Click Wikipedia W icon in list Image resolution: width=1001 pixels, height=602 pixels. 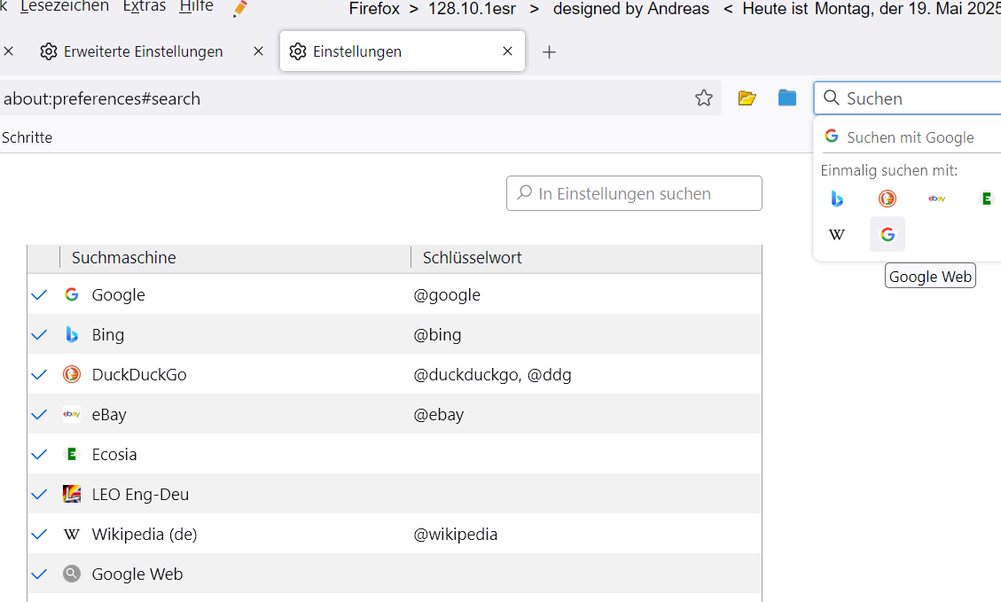72,535
